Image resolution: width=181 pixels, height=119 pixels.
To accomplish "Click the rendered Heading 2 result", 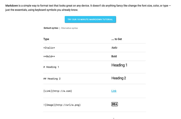I will (x=119, y=78).
